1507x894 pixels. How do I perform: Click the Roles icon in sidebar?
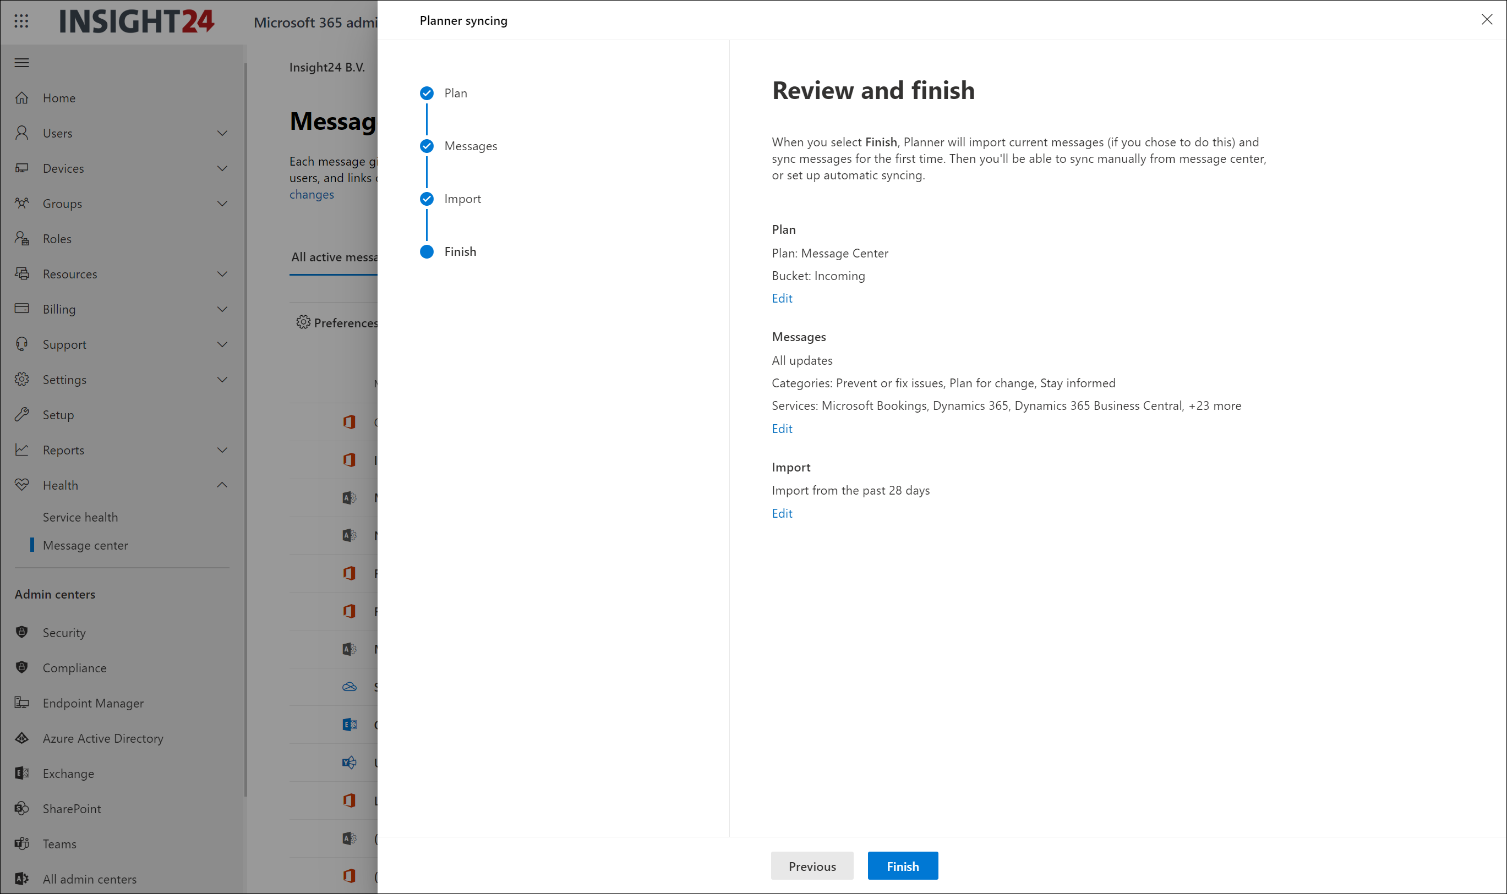tap(21, 239)
